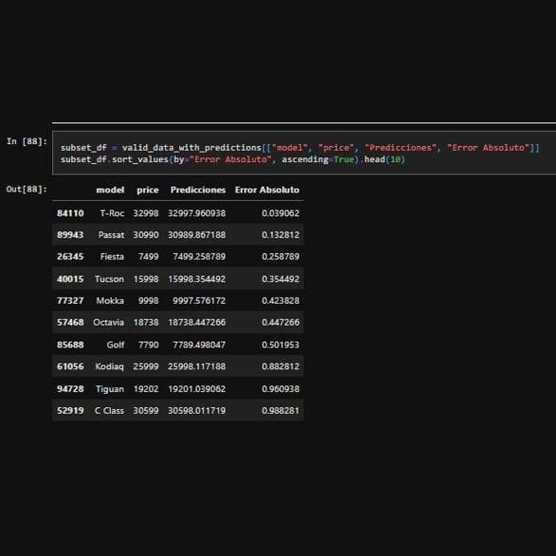Click the price column header
The image size is (556, 556).
pyautogui.click(x=148, y=190)
